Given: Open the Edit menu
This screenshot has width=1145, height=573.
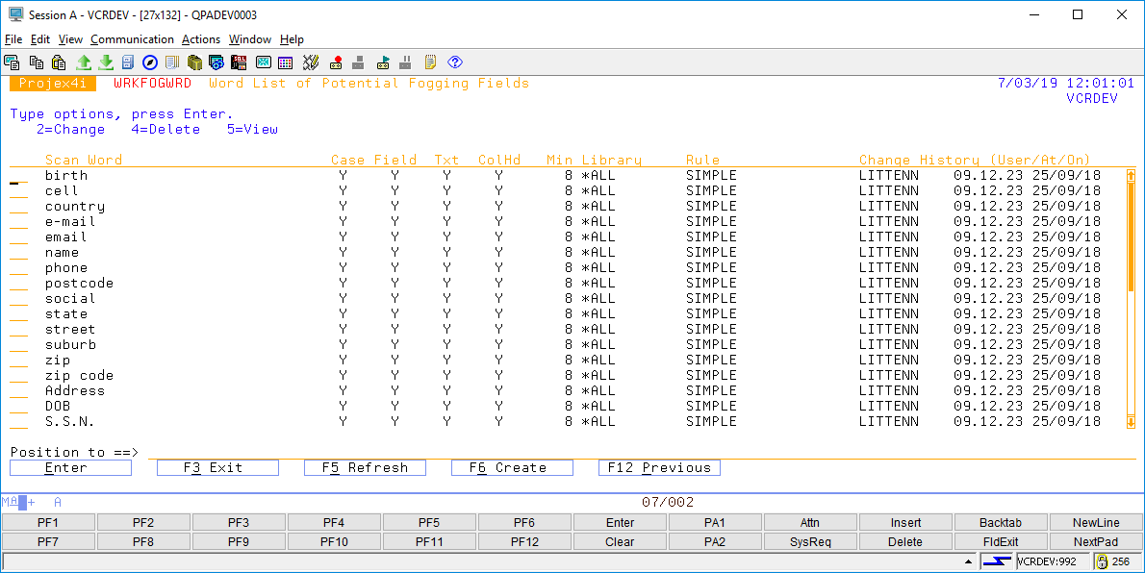Looking at the screenshot, I should pyautogui.click(x=40, y=39).
